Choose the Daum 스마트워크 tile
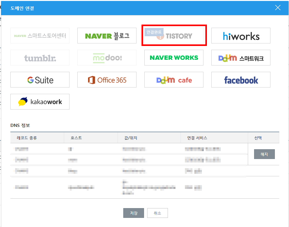289x227 pixels. [241, 58]
